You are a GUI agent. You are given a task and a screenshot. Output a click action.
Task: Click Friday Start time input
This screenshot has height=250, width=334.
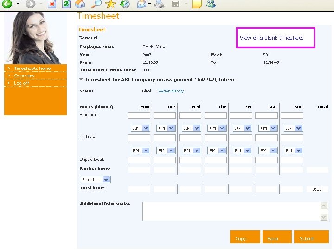tap(241, 115)
